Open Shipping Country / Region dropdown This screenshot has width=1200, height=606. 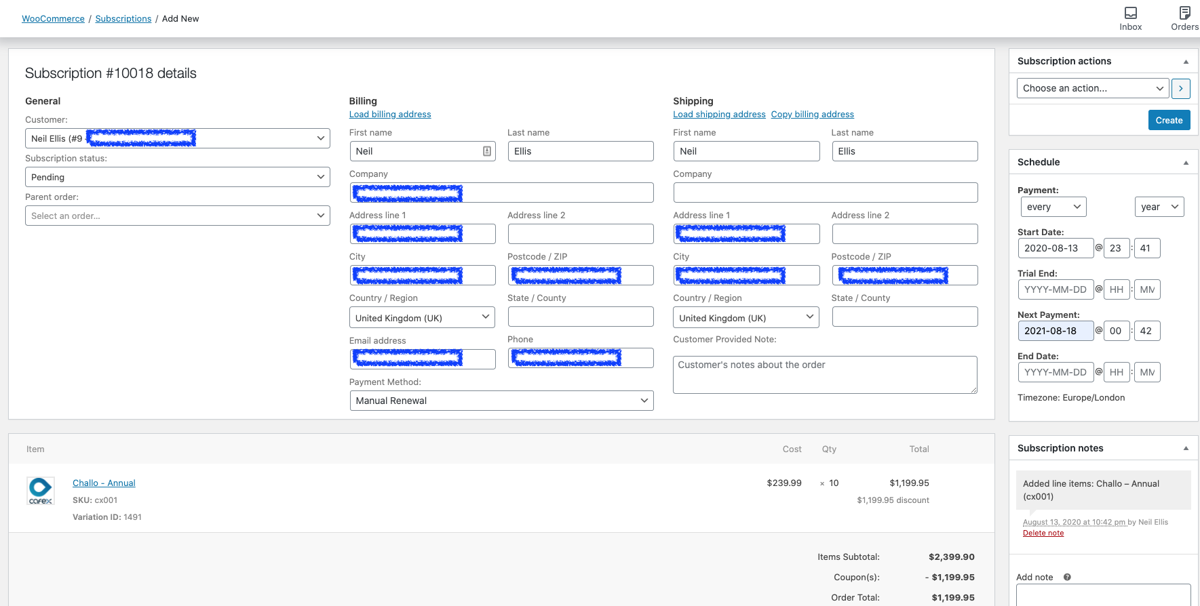746,317
